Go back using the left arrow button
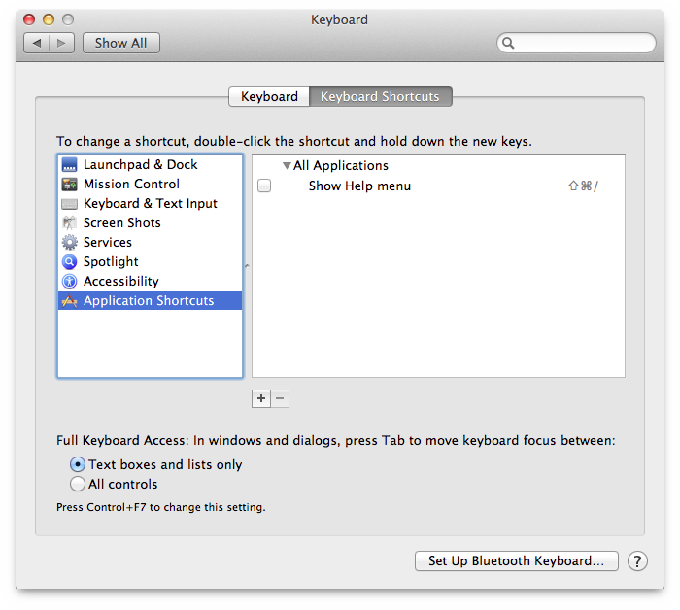The height and width of the screenshot is (610, 680). (37, 43)
